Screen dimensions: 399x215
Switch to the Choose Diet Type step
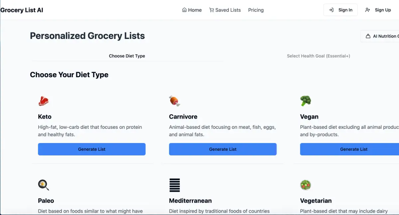(x=127, y=56)
